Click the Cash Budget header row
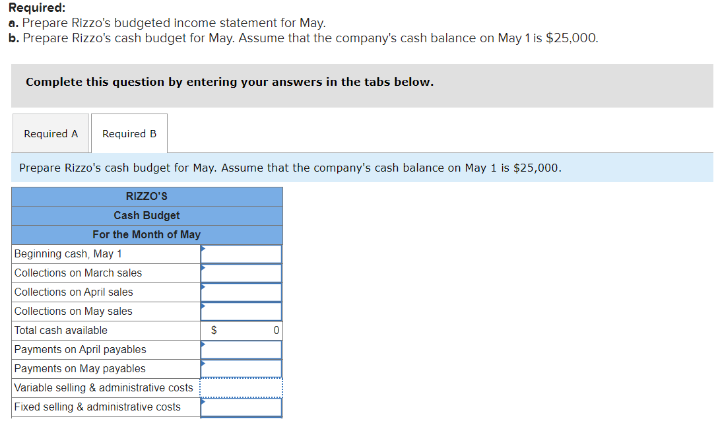 [x=147, y=215]
